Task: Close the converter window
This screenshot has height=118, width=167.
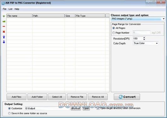Action: [161, 2]
